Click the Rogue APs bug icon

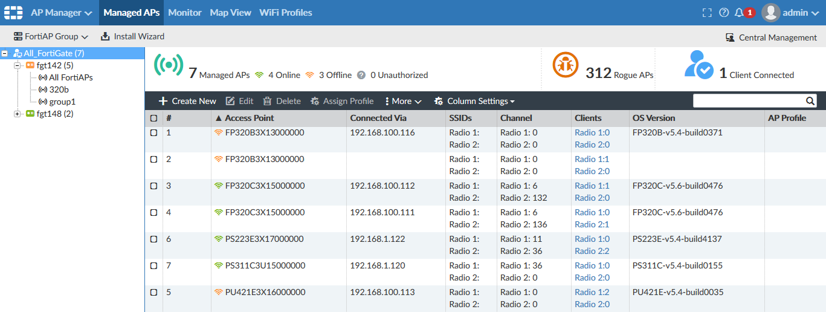point(566,65)
